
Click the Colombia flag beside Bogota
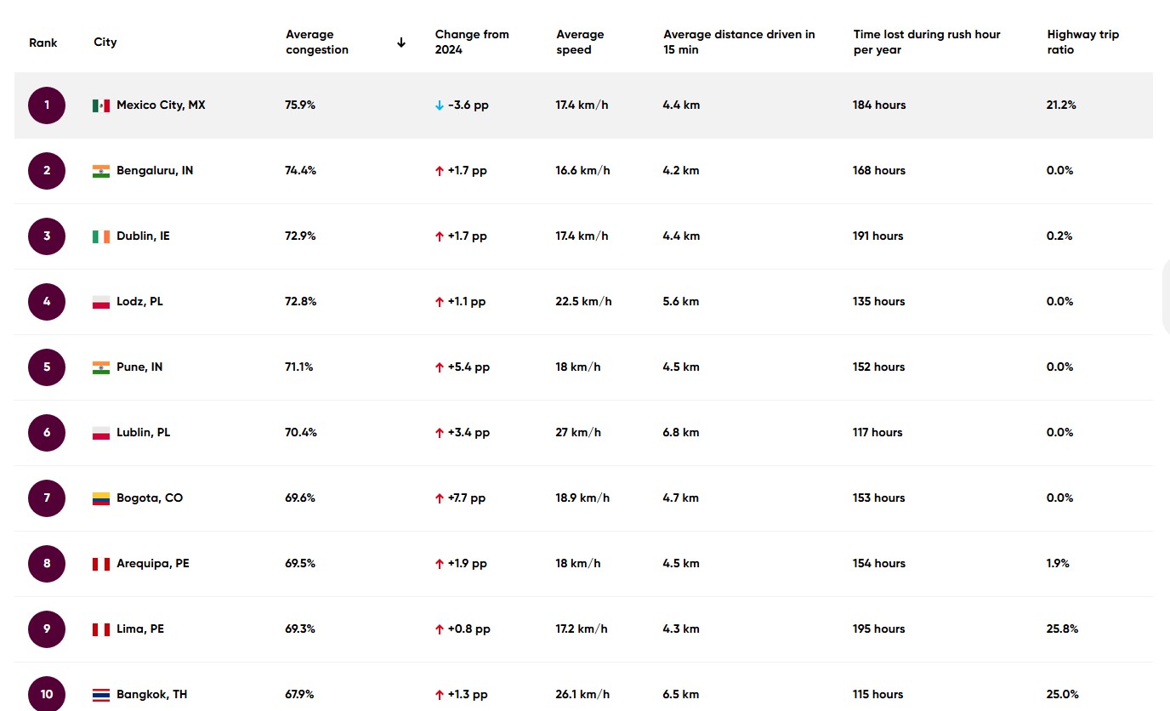tap(101, 498)
